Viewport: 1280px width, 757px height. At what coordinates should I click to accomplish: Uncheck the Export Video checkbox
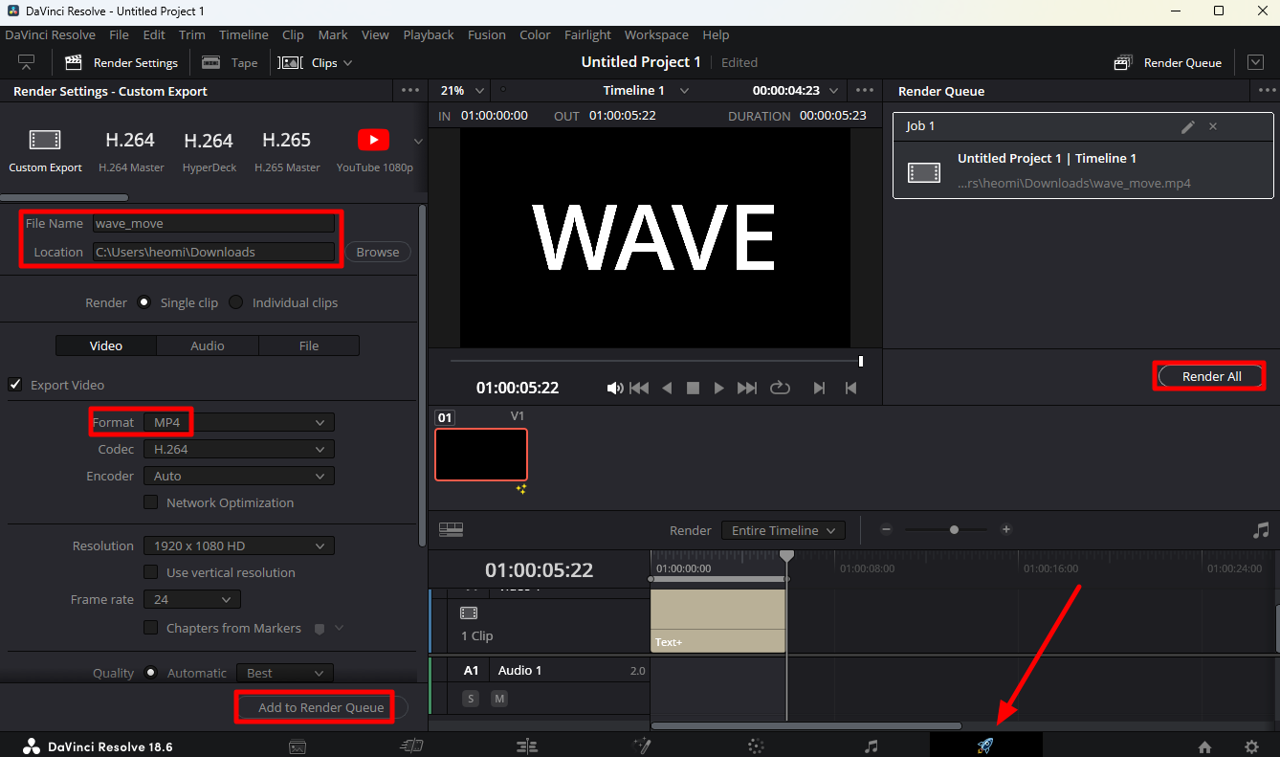(15, 385)
